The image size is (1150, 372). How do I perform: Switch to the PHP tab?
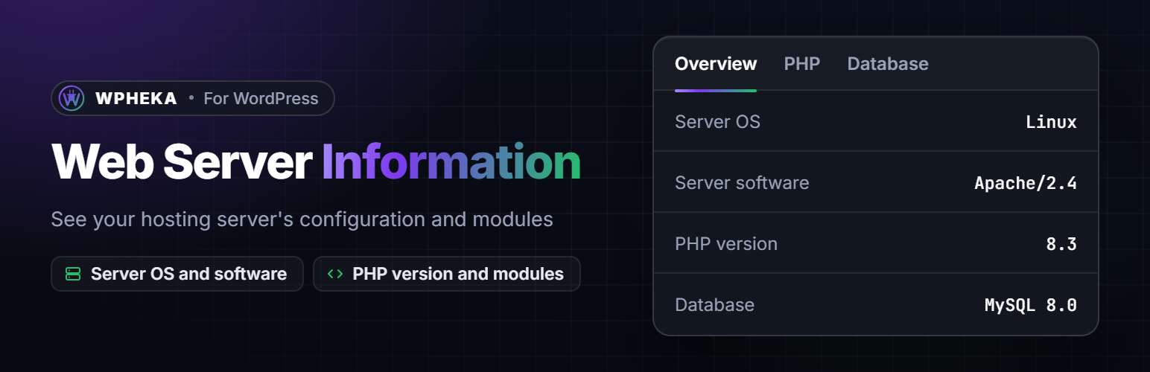click(802, 64)
